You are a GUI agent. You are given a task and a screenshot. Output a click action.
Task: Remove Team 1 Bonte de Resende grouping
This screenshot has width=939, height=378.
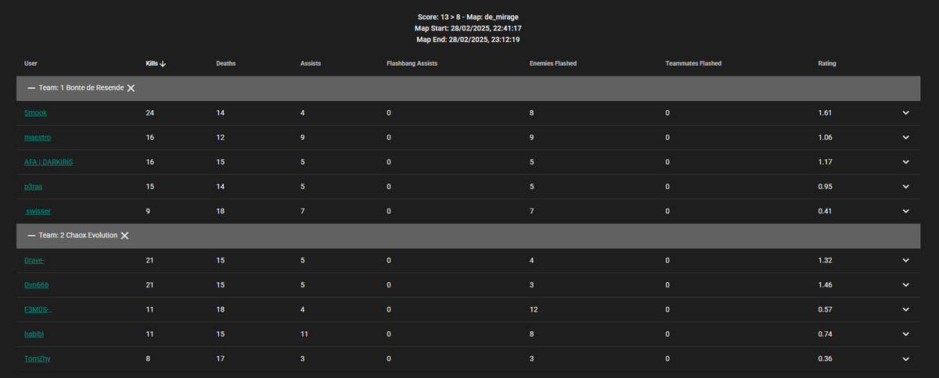(x=131, y=88)
